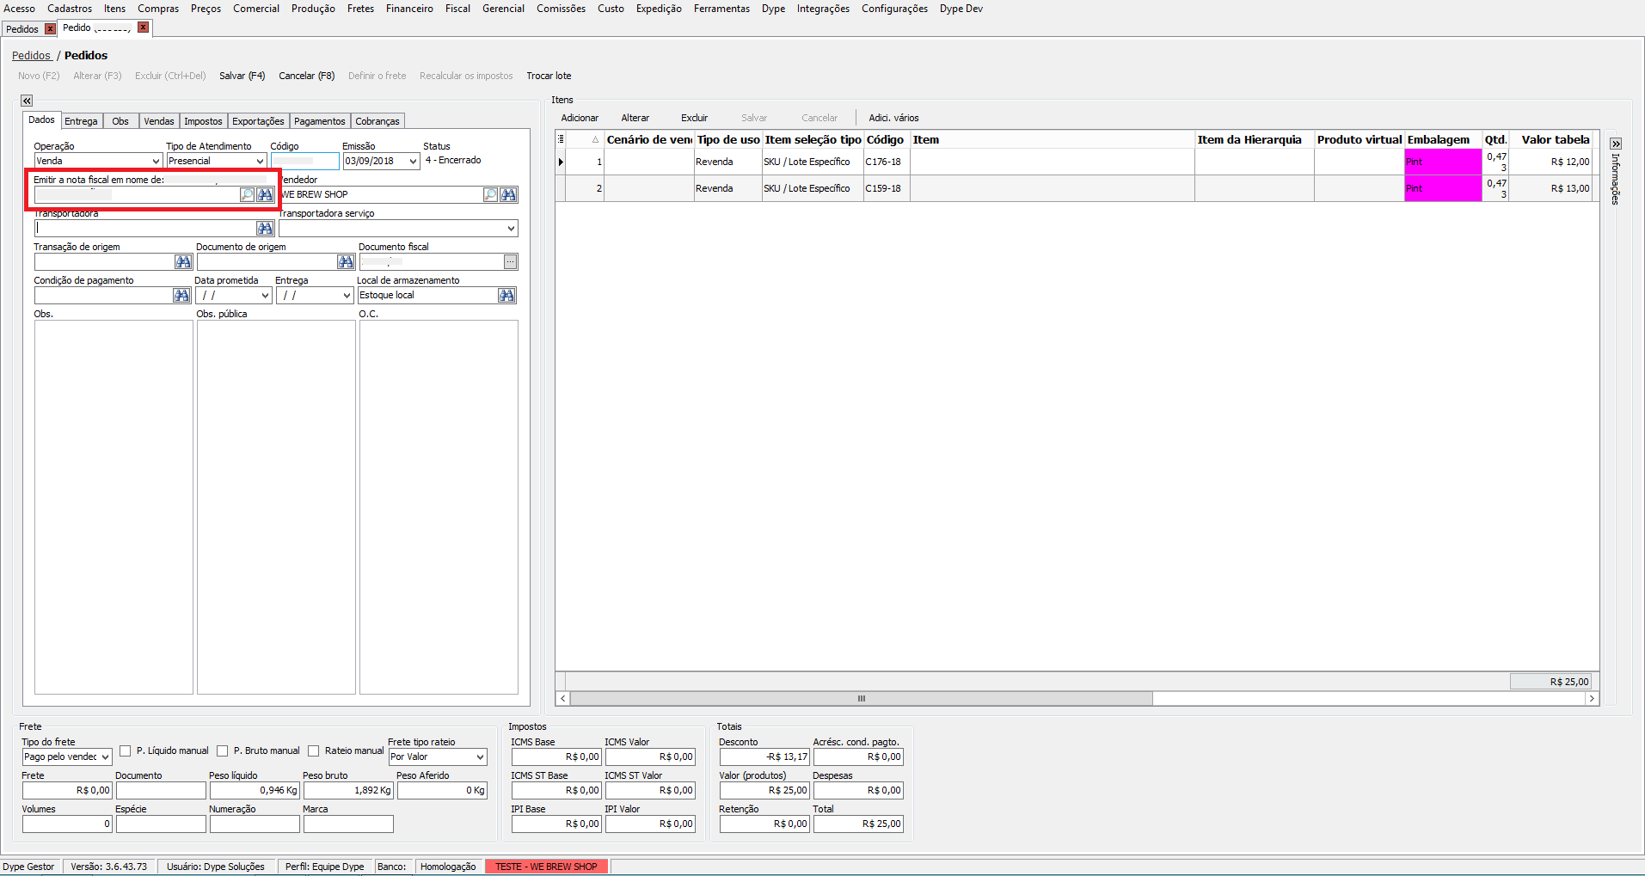
Task: Collapse the Dados panel with double-chevron icon
Action: [27, 101]
